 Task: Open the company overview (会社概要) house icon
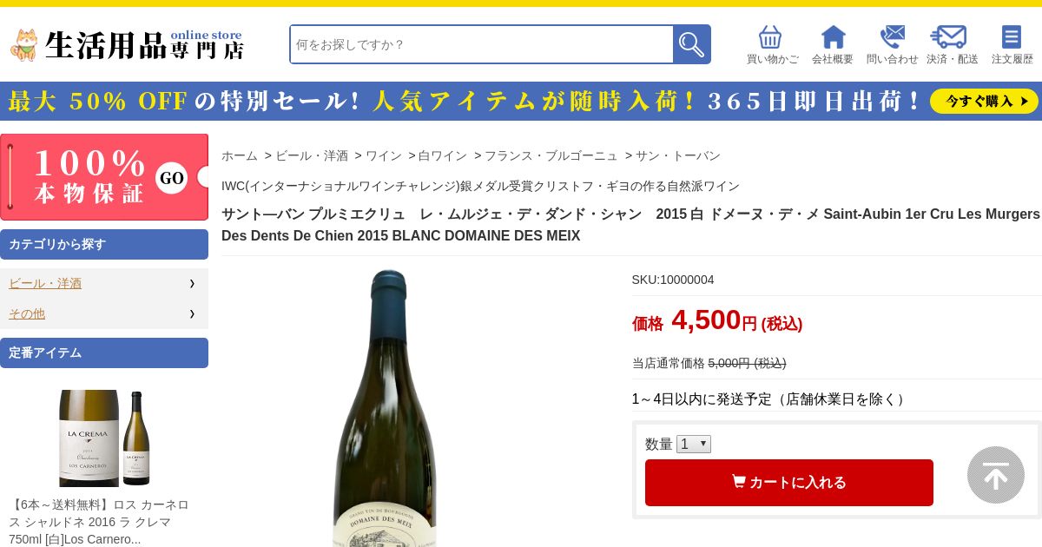833,37
